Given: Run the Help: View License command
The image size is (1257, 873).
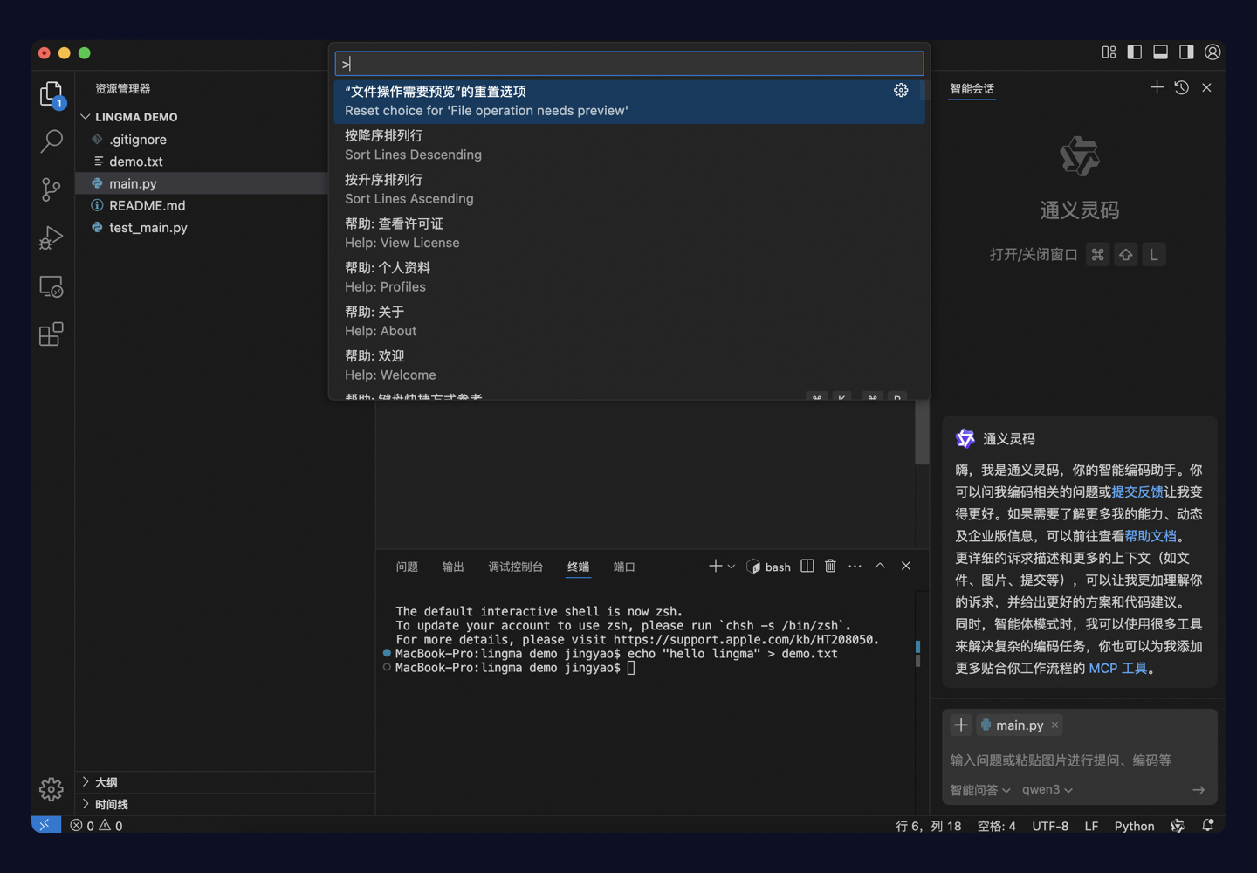Looking at the screenshot, I should 629,233.
